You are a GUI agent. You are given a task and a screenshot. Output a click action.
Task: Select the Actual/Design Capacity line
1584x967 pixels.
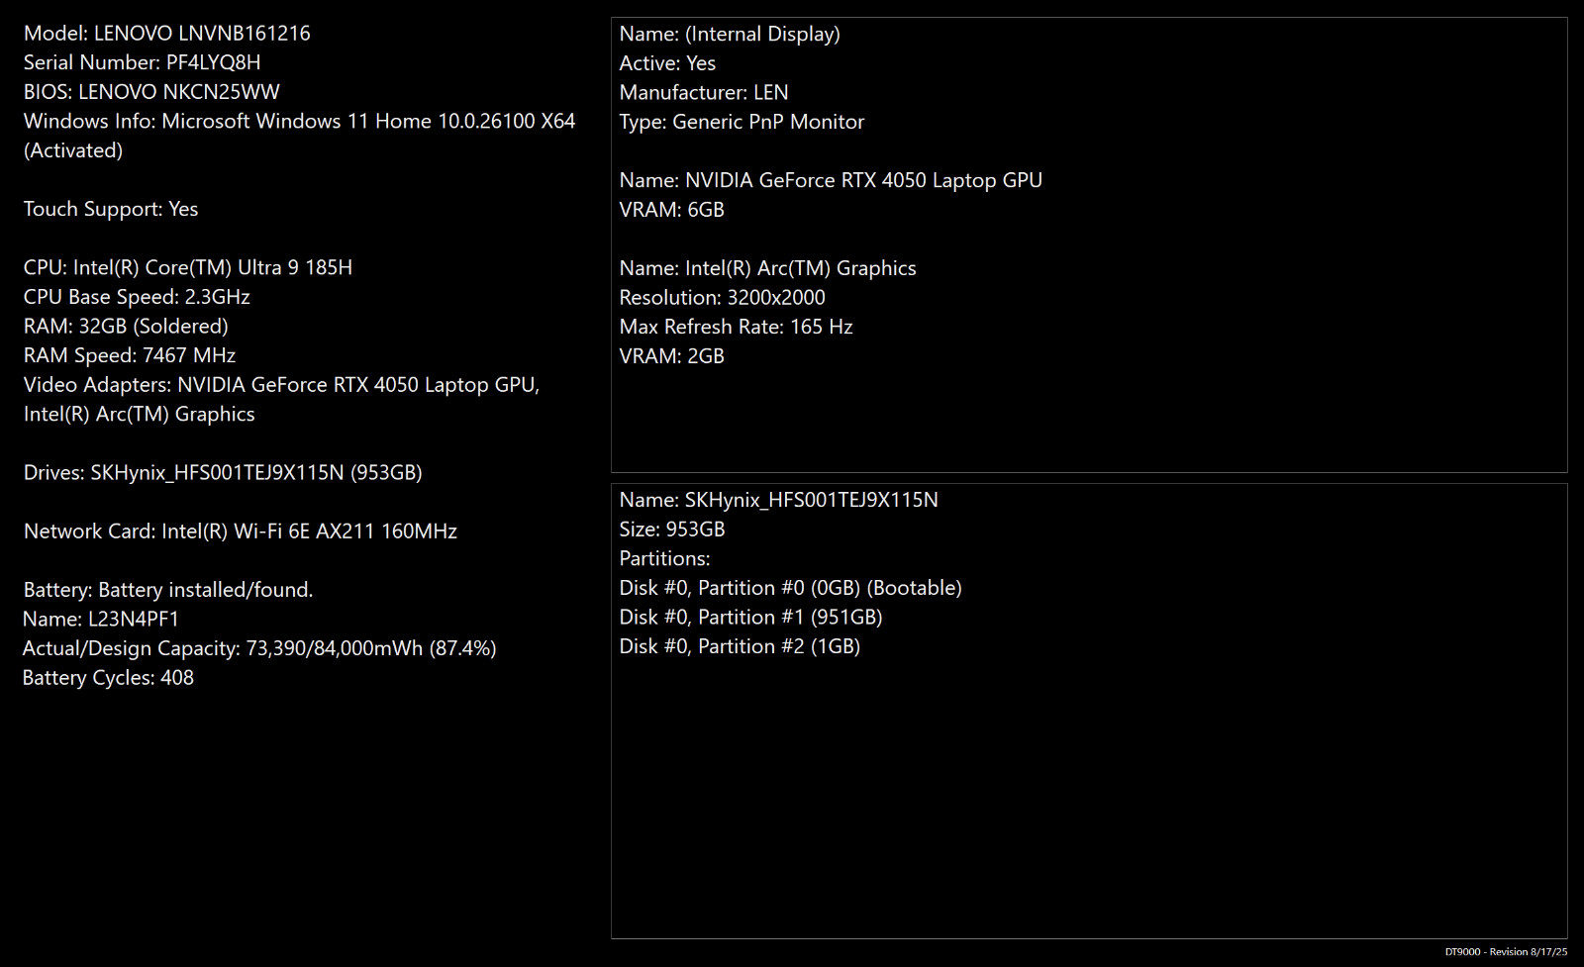coord(259,648)
